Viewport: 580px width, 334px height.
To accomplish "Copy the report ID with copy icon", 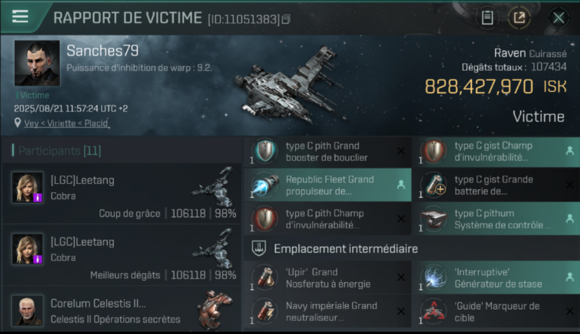I will (286, 19).
